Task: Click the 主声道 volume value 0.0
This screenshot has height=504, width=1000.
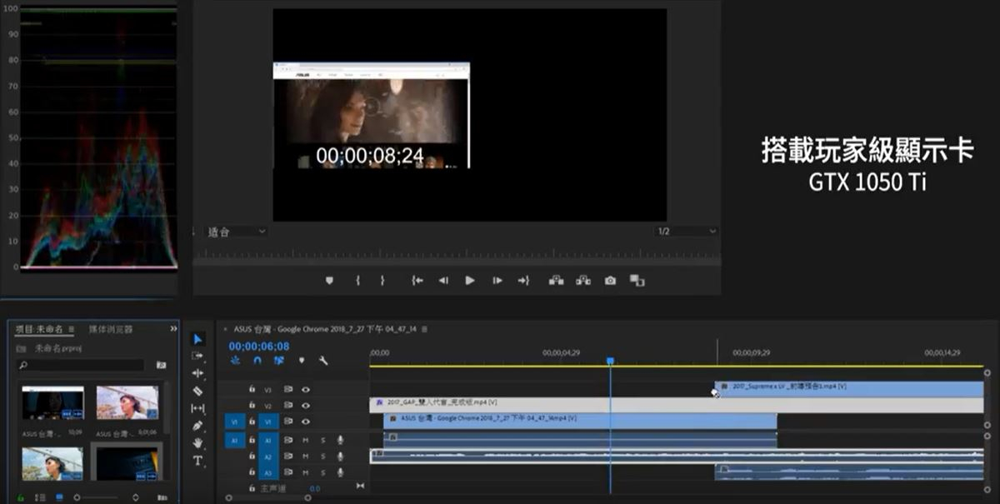Action: click(314, 488)
